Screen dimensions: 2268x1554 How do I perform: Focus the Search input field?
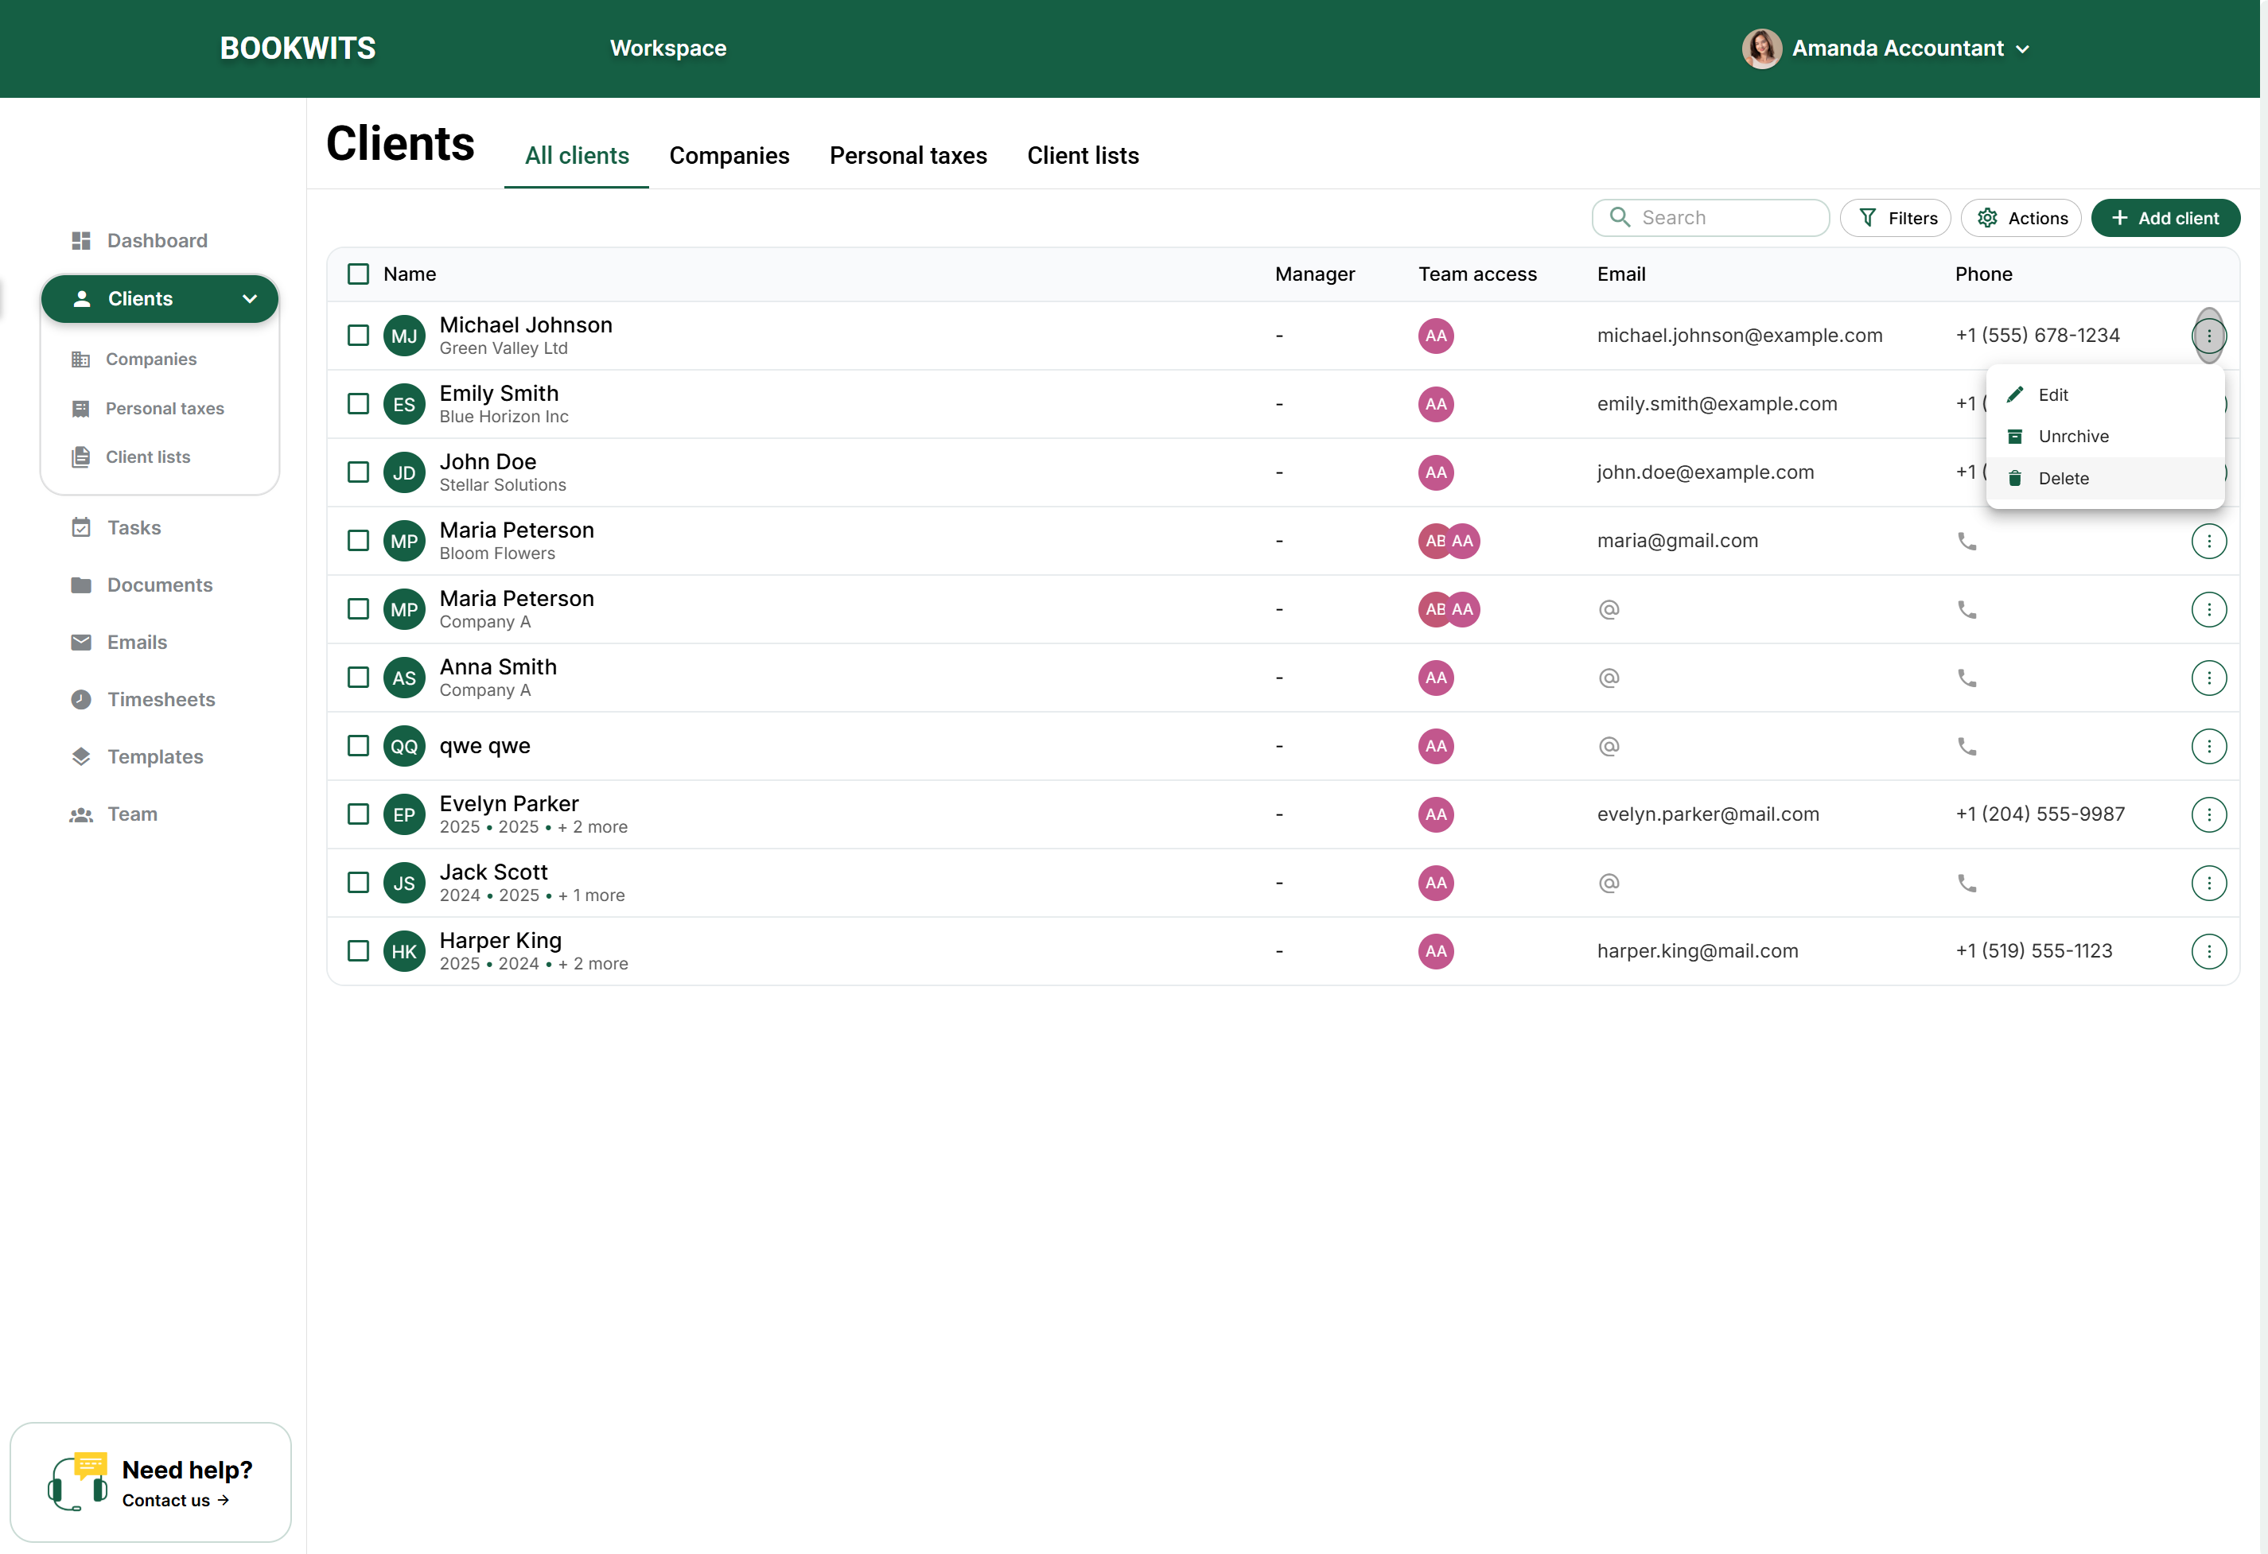[x=1710, y=218]
